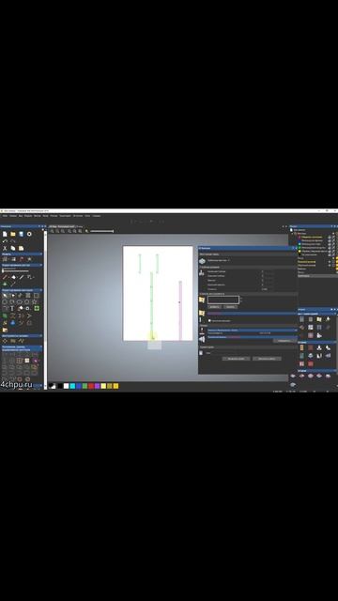The image size is (338, 601).
Task: Pick the Ellipse vector tool
Action: (x=21, y=301)
